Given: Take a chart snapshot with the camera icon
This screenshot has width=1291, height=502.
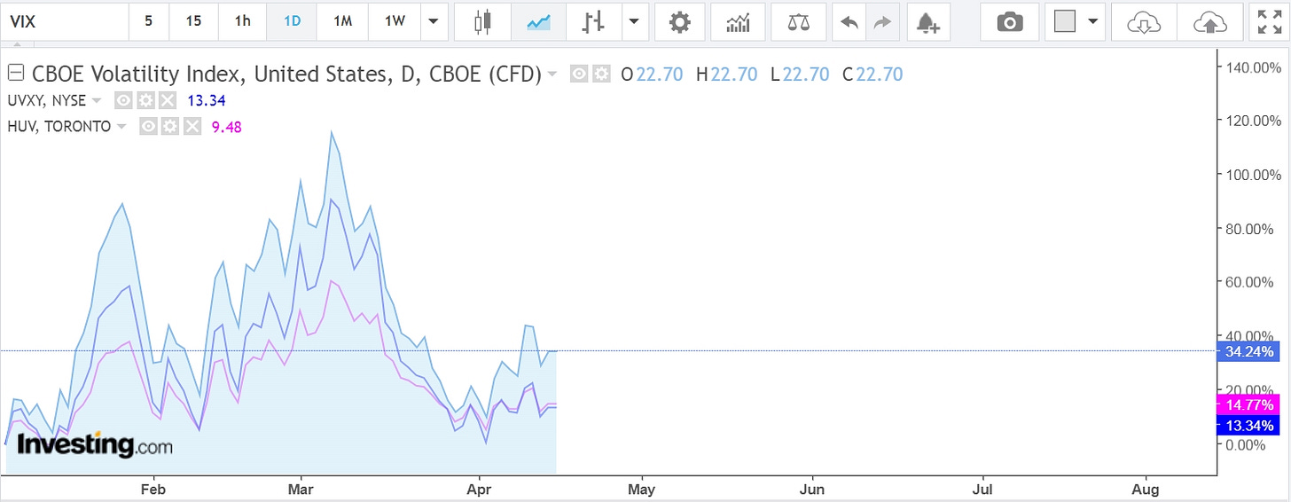Looking at the screenshot, I should [1009, 21].
